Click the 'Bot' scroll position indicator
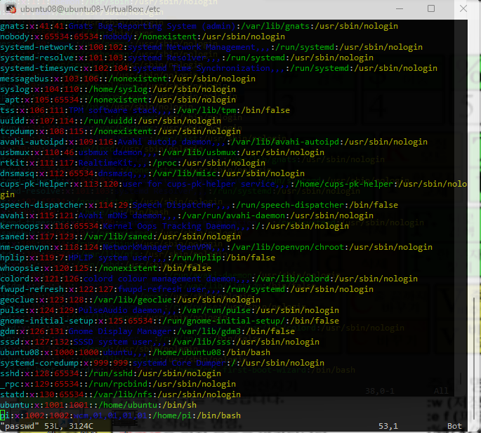The height and width of the screenshot is (433, 481). point(454,426)
